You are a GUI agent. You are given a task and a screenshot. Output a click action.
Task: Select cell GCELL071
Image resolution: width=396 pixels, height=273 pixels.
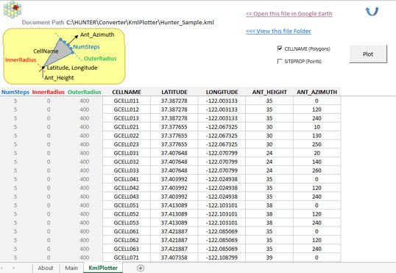[127, 258]
